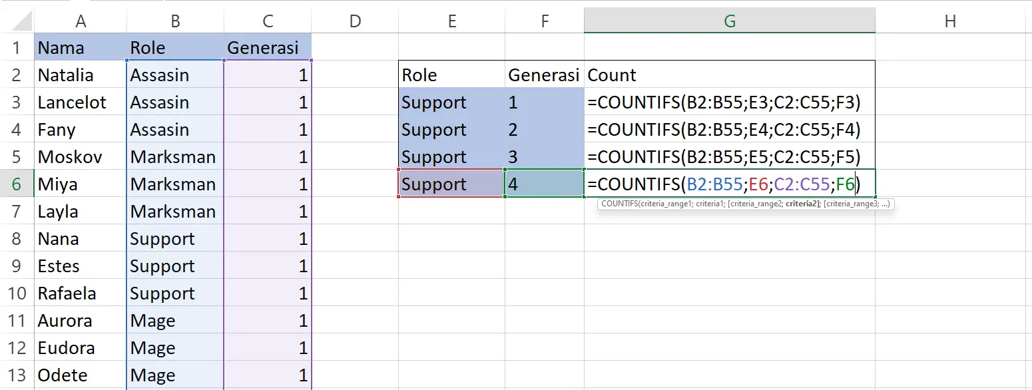Select column header E
The height and width of the screenshot is (390, 1032).
(x=452, y=21)
